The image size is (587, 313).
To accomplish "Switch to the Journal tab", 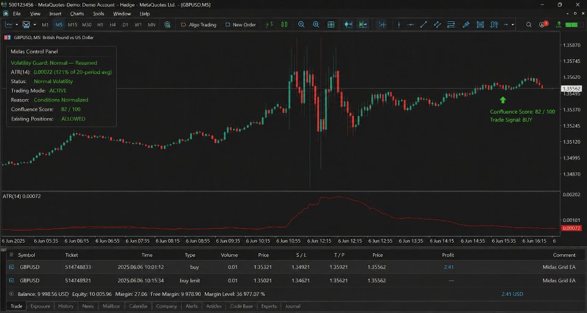I will 293,306.
